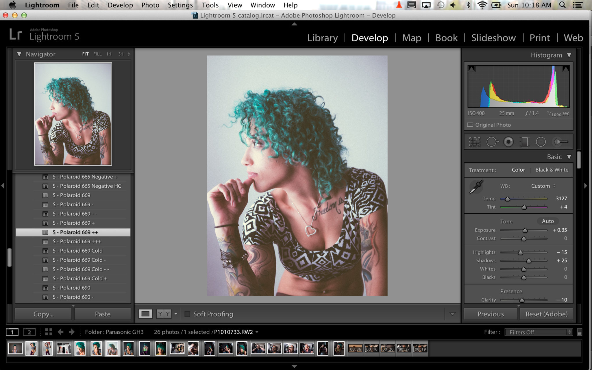592x370 pixels.
Task: Select the Graduated Filter tool
Action: coord(525,142)
